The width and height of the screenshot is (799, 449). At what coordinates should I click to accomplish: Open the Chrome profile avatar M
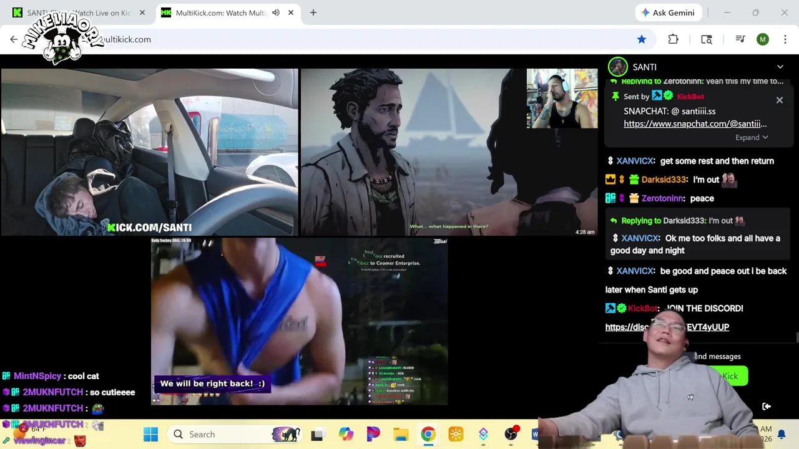[x=763, y=39]
